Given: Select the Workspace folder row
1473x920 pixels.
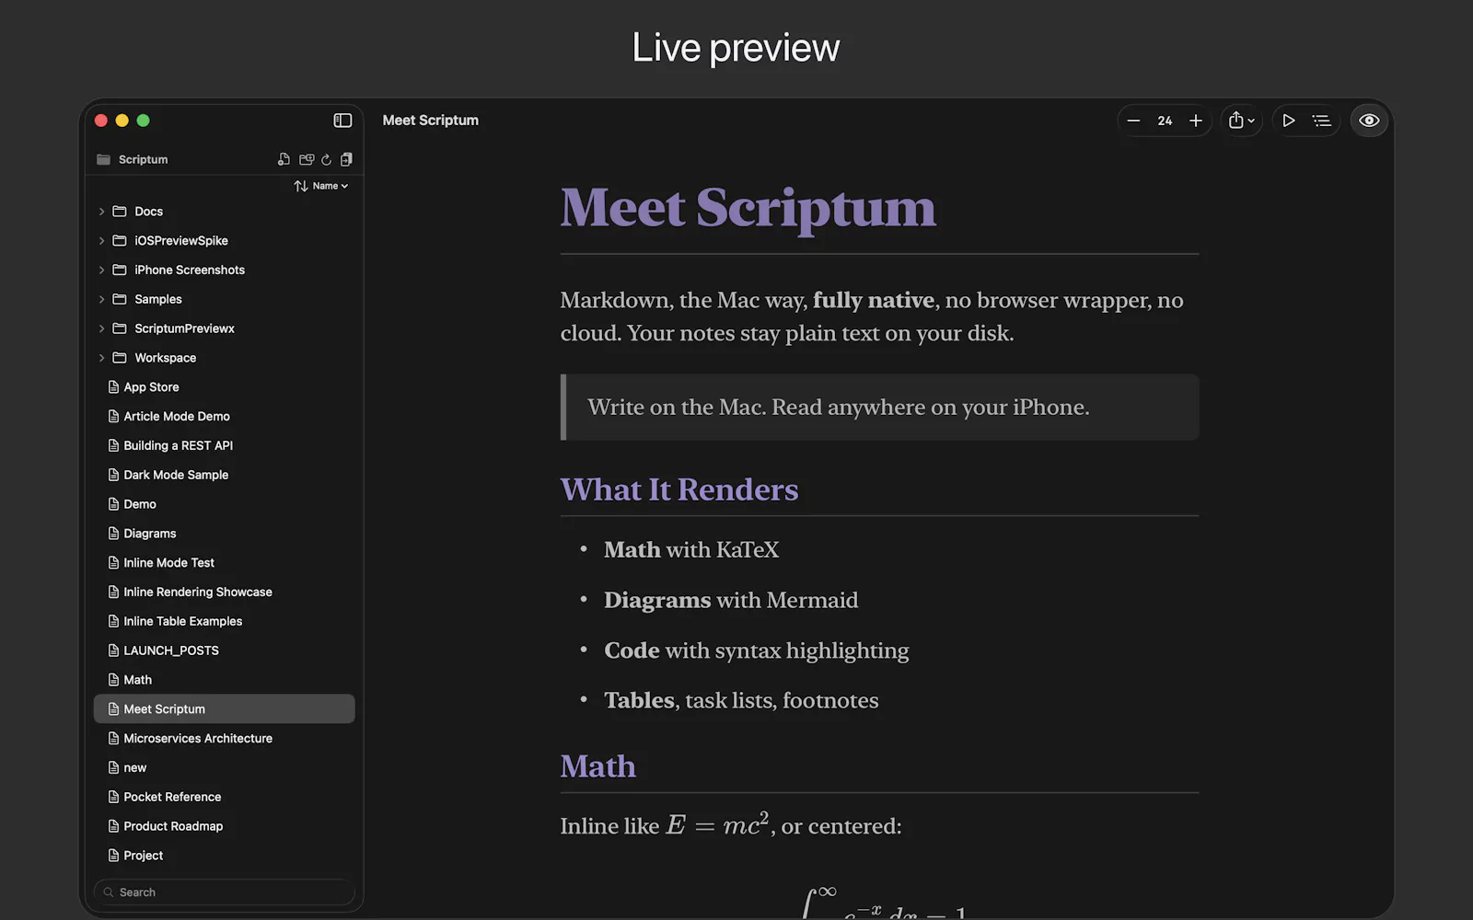Looking at the screenshot, I should tap(224, 358).
